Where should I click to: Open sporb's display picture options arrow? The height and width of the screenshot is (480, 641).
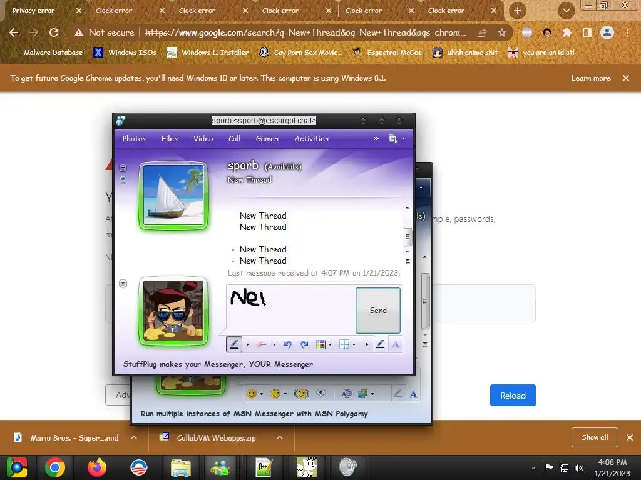123,167
